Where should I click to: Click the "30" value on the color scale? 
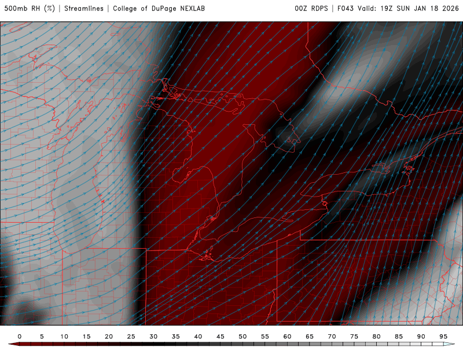coord(153,337)
